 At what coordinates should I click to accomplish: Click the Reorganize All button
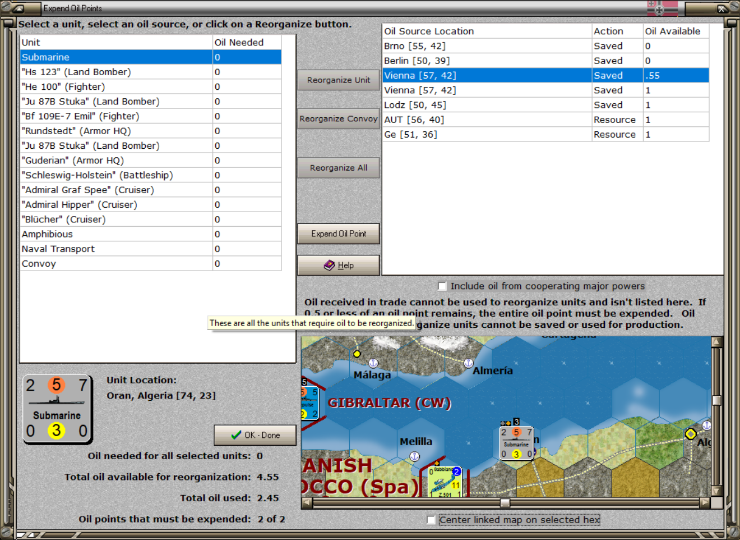pos(339,168)
